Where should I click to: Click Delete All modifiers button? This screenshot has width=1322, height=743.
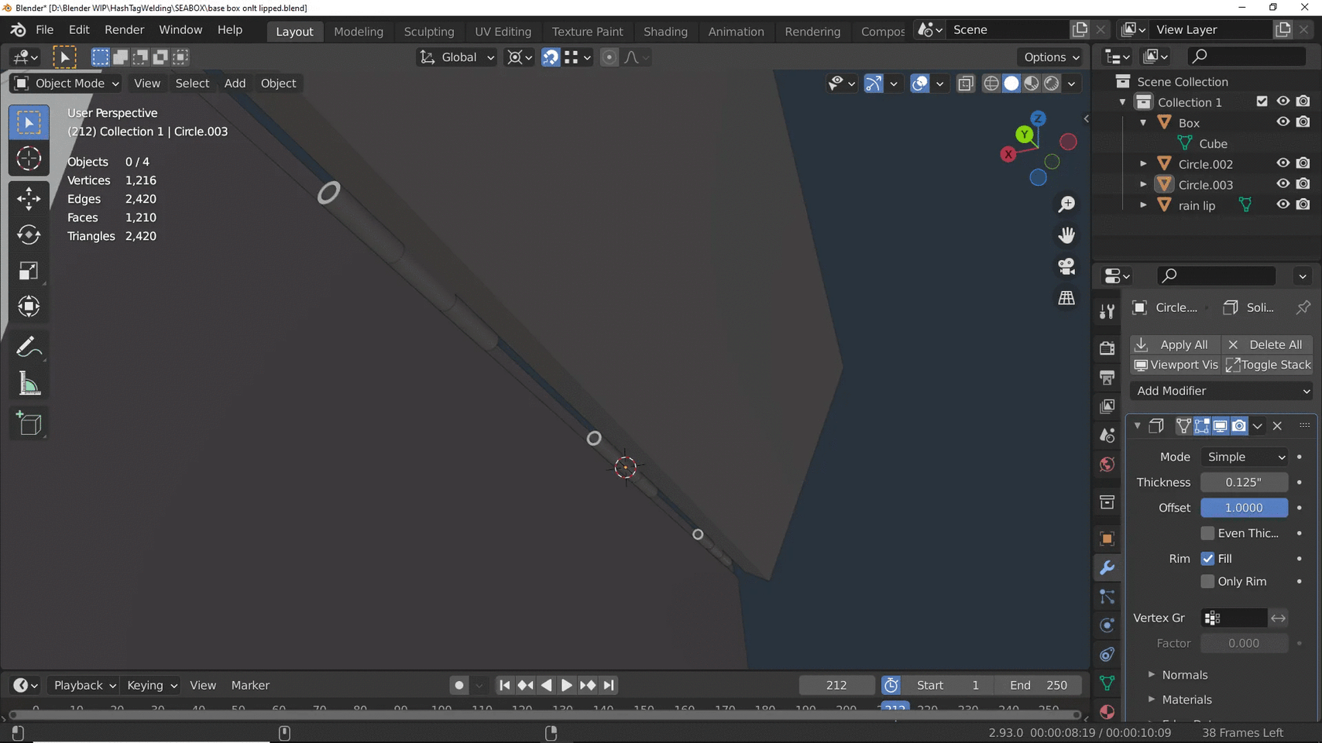click(1268, 344)
